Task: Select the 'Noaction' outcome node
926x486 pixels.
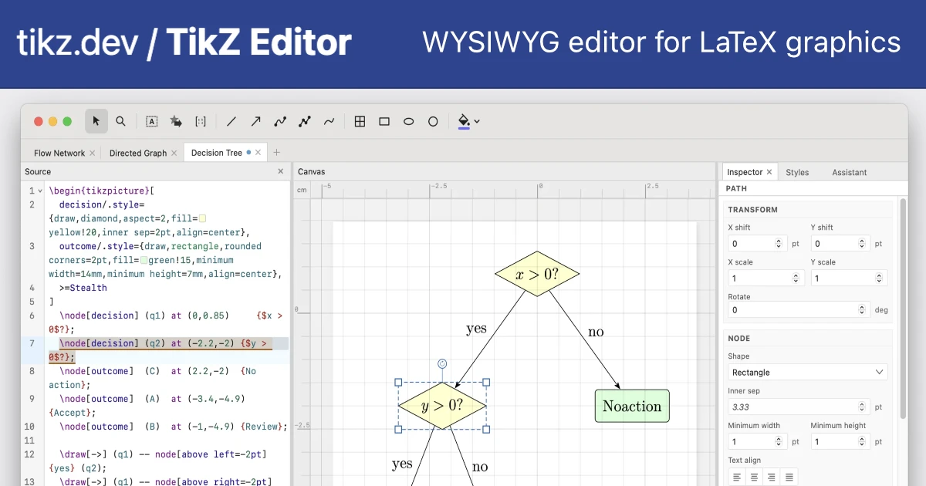Action: [632, 406]
